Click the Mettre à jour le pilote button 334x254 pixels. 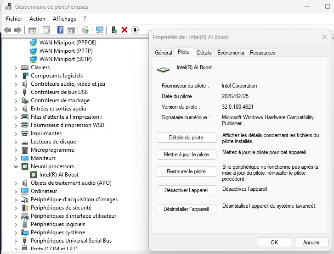pos(186,155)
